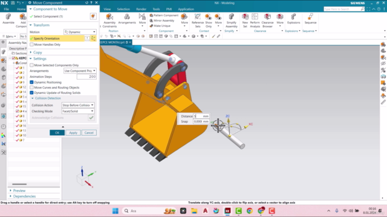Click the manipulator icon next to Specify Orientation

pos(93,39)
